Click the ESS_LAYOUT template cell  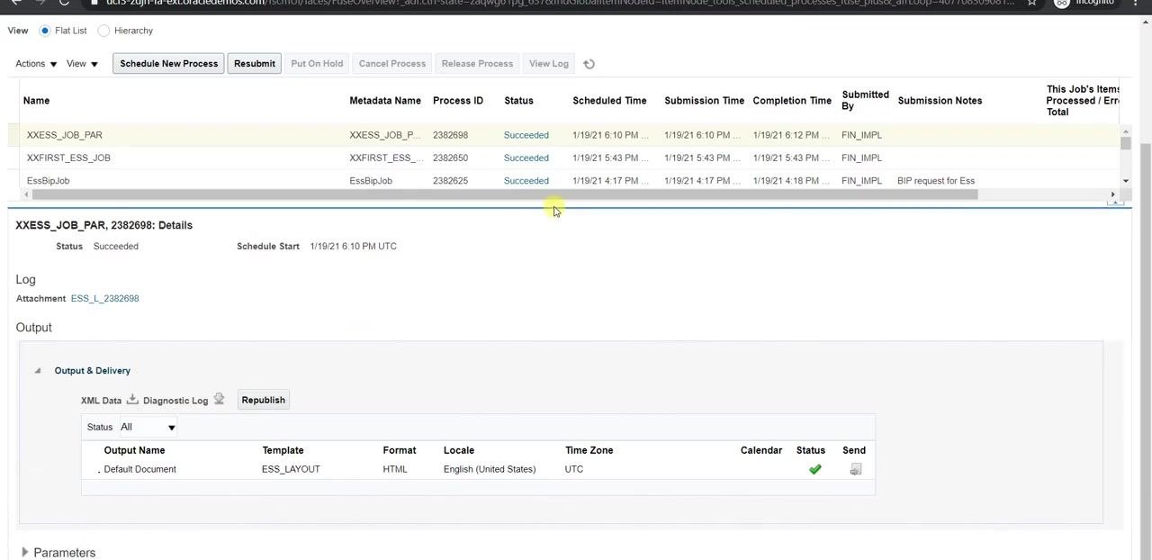(291, 469)
